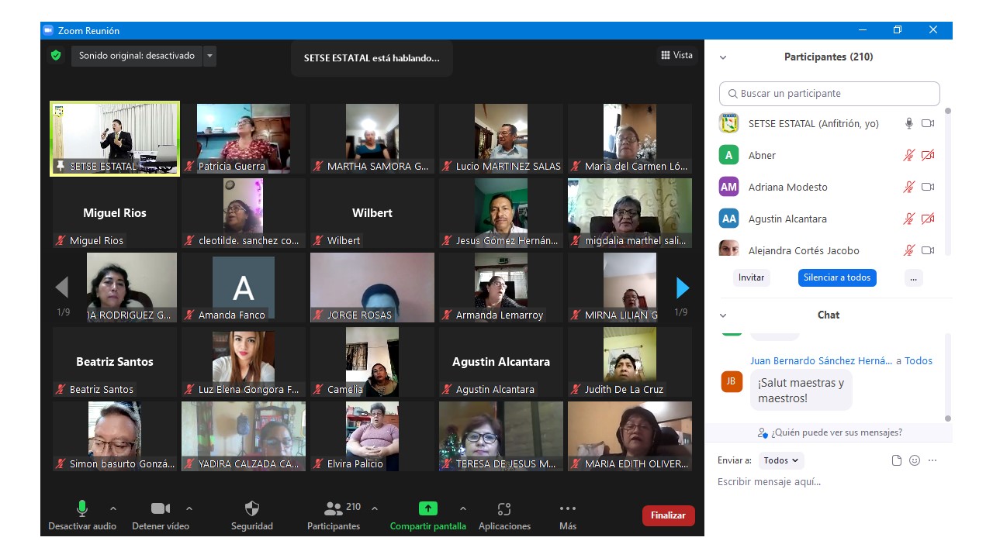Select Luz Elena Gongora video tile
Viewport: 993px width, 558px height.
244,362
